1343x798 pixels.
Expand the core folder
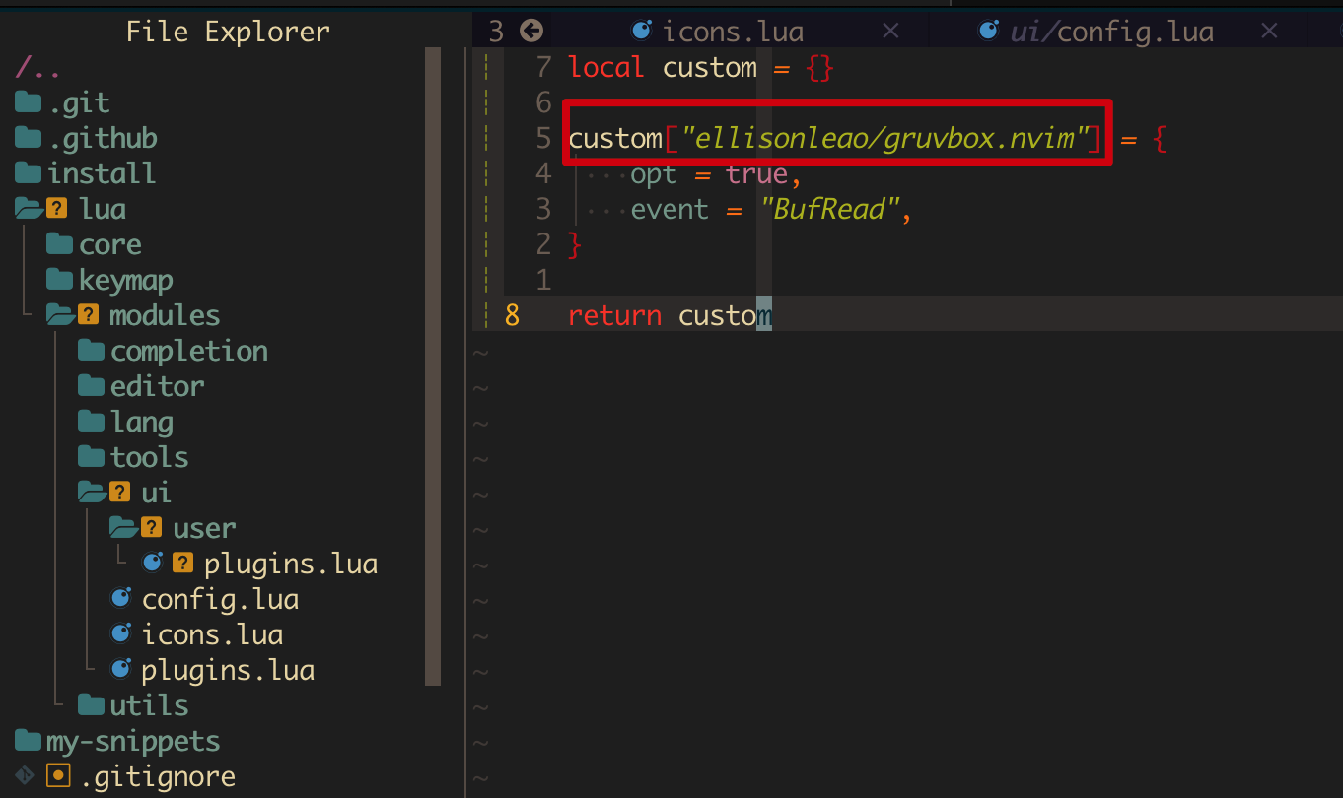click(x=110, y=243)
